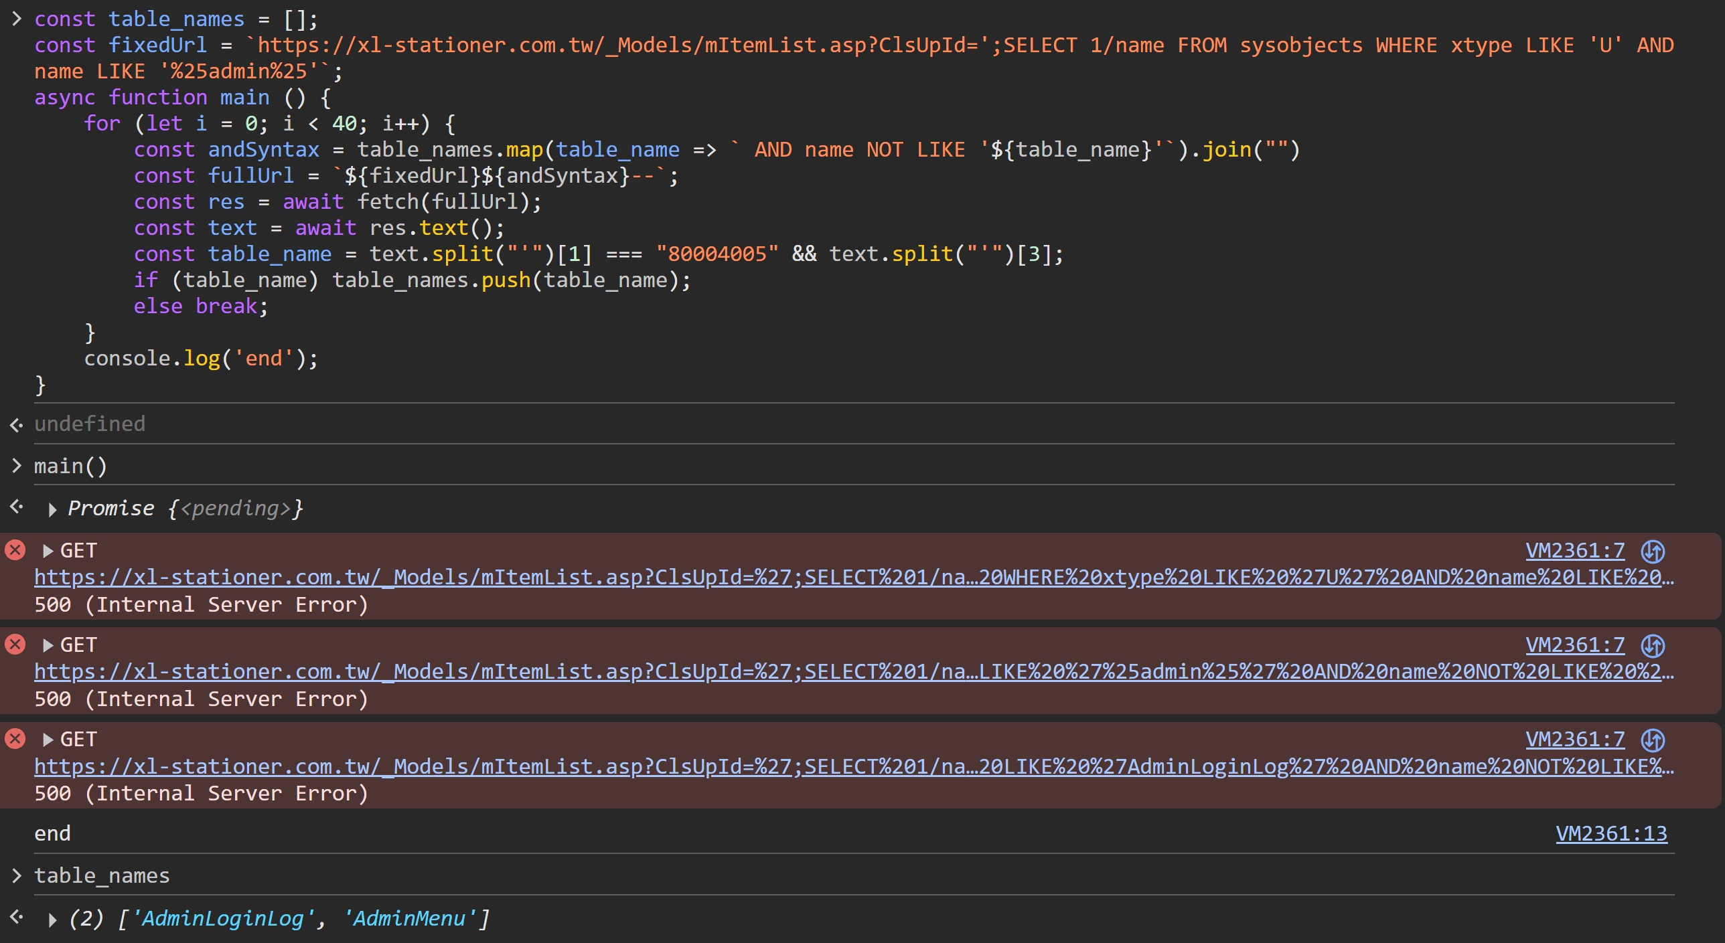1725x943 pixels.
Task: Click the network request icon on first GET error
Action: coord(1653,551)
